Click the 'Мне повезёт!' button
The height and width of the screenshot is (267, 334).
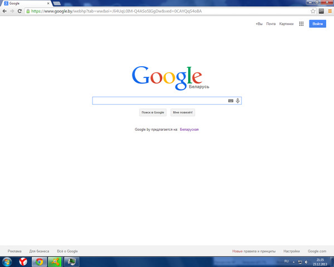click(183, 112)
